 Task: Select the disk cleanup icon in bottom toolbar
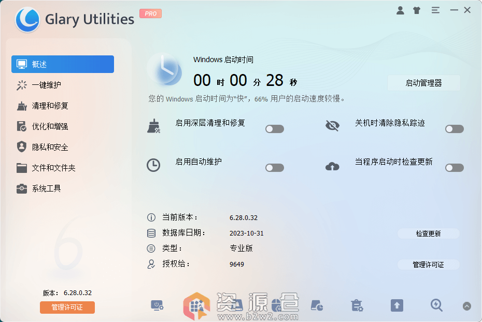317,305
